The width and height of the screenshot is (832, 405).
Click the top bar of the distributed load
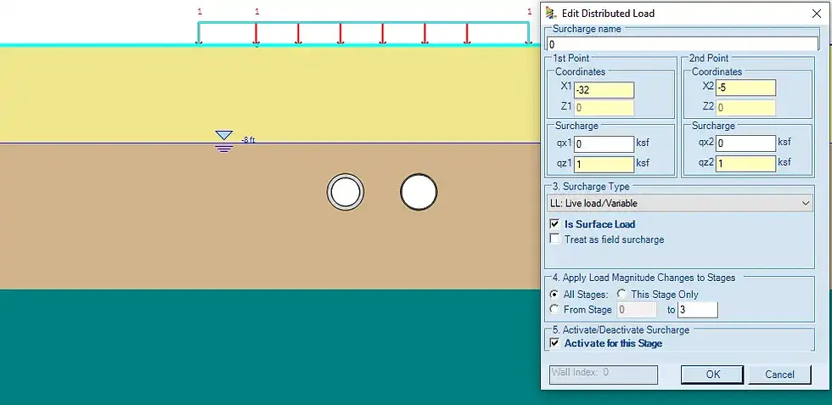[x=363, y=23]
